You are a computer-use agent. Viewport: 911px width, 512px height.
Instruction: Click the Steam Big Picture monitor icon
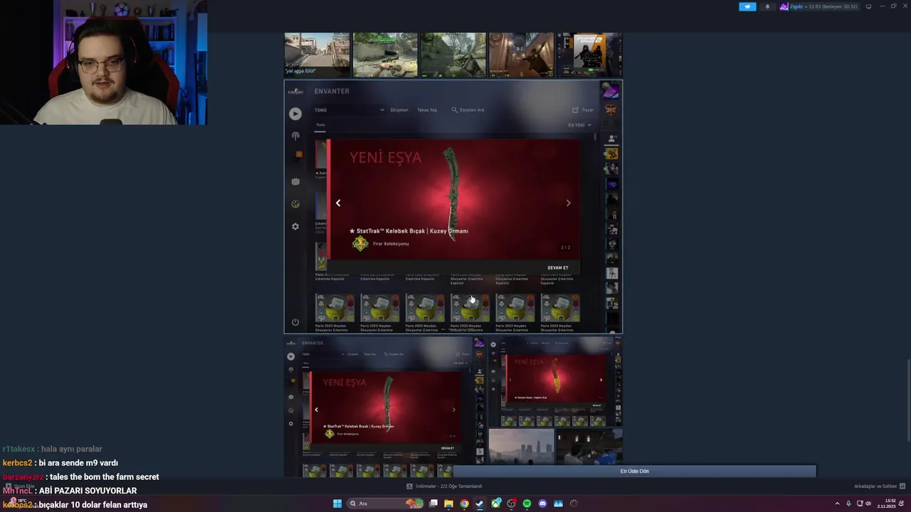click(868, 6)
